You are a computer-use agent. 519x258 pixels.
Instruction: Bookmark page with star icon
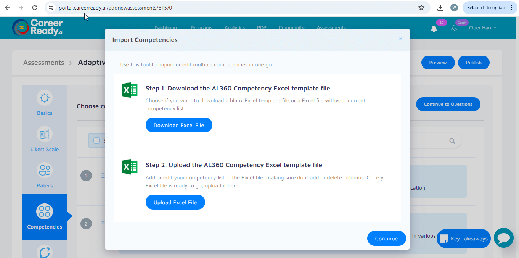coord(421,8)
